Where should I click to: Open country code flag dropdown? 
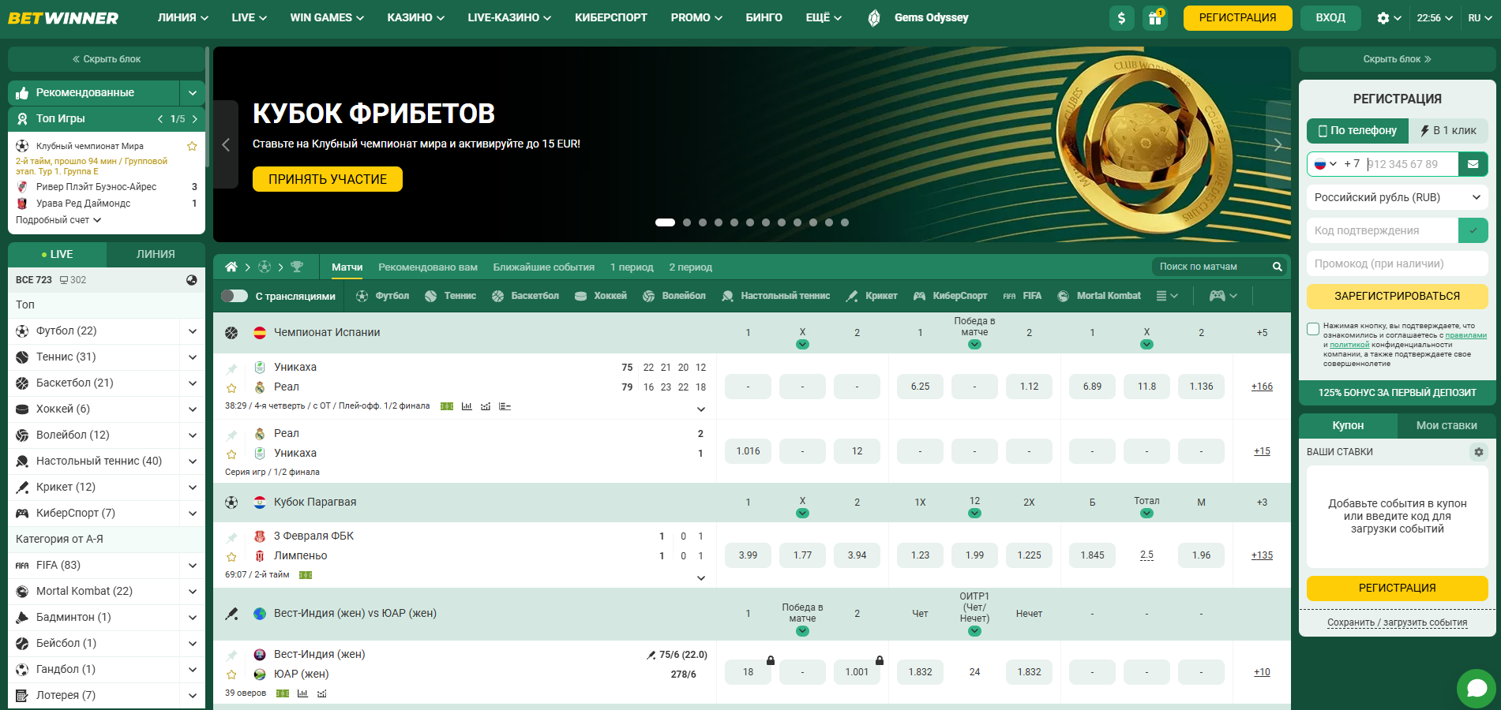1325,164
